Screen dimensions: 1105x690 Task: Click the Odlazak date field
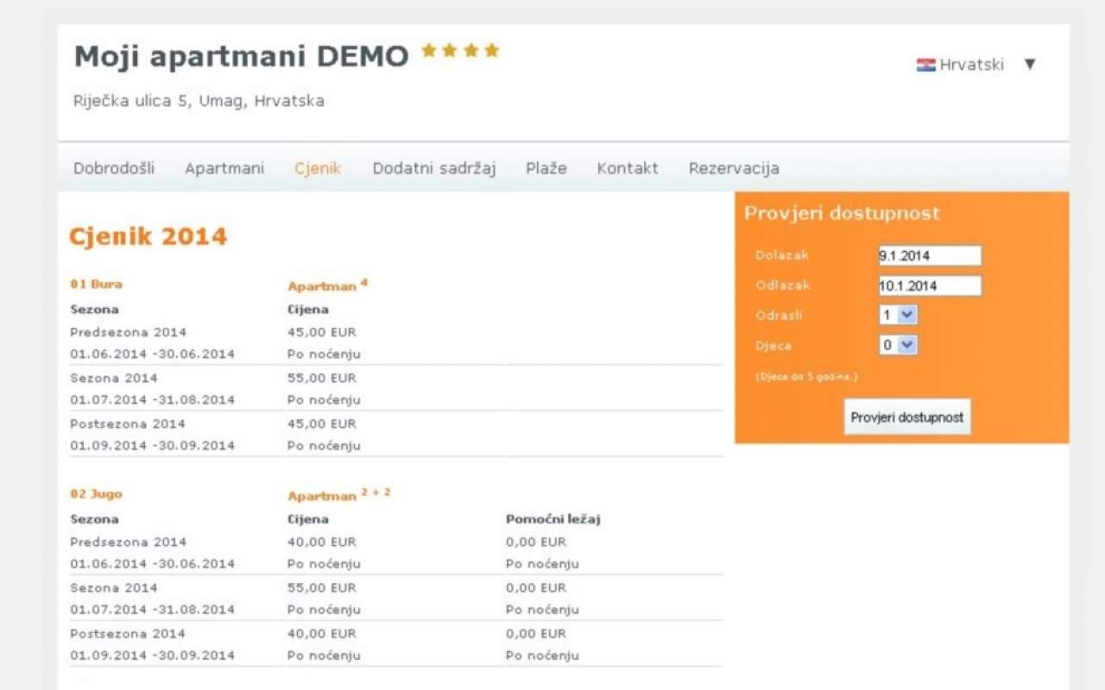(x=930, y=285)
